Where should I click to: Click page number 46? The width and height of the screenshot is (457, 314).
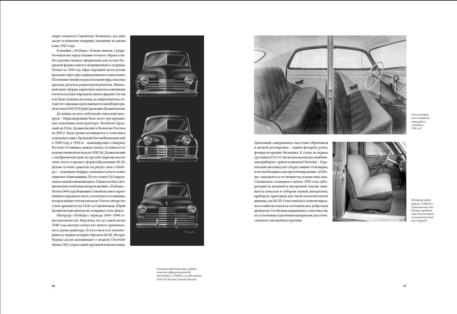click(x=53, y=286)
